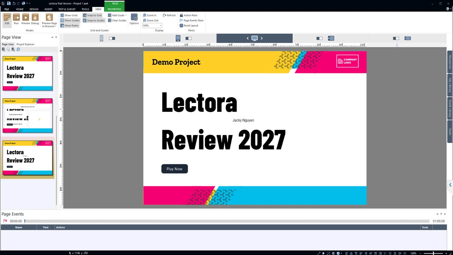
Task: Toggle Snap to Guides
Action: (94, 21)
